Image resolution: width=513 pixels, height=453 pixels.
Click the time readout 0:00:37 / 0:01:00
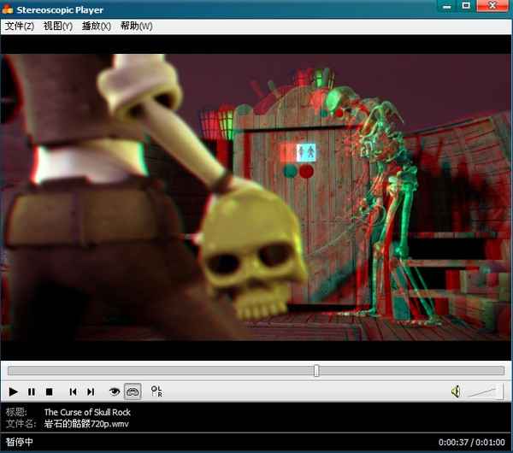tap(471, 443)
